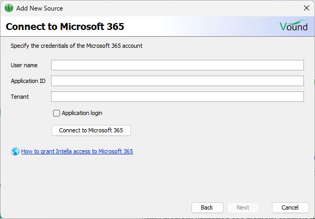Cancel the Add New Source dialog

(290, 207)
